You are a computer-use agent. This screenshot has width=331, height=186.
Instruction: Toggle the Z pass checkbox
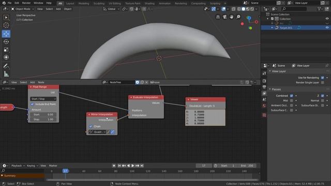(323, 96)
